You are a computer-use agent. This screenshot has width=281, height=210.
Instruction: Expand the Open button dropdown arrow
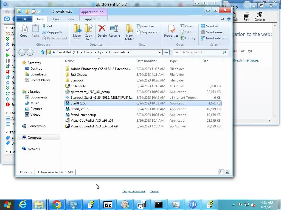(195, 26)
